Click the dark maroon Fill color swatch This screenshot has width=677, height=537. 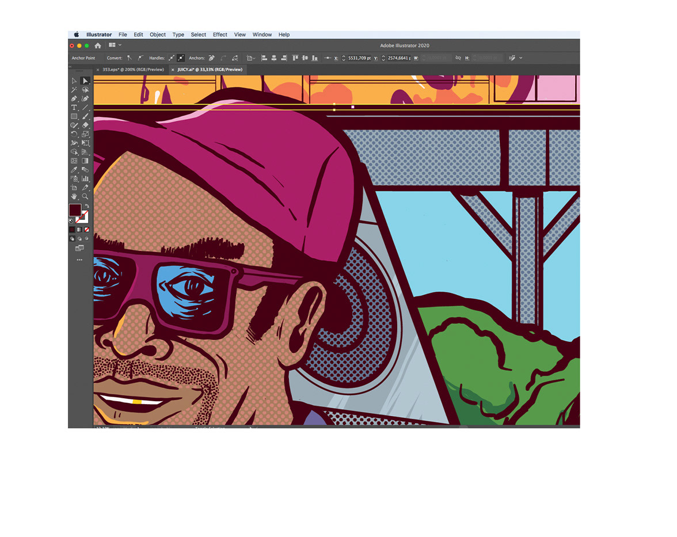(x=75, y=210)
